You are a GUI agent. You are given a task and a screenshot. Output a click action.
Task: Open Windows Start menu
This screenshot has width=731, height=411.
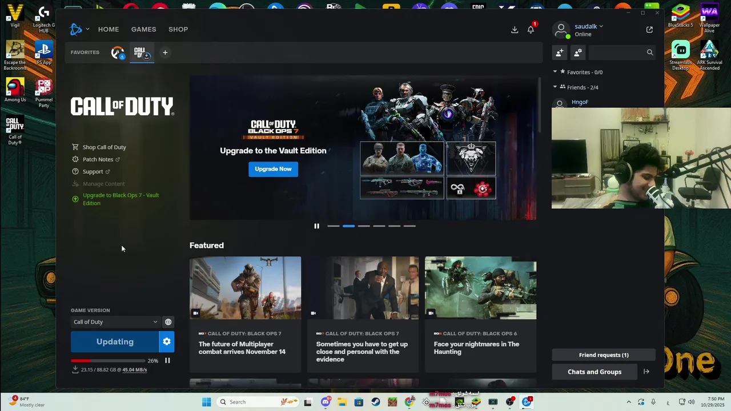[x=206, y=402]
